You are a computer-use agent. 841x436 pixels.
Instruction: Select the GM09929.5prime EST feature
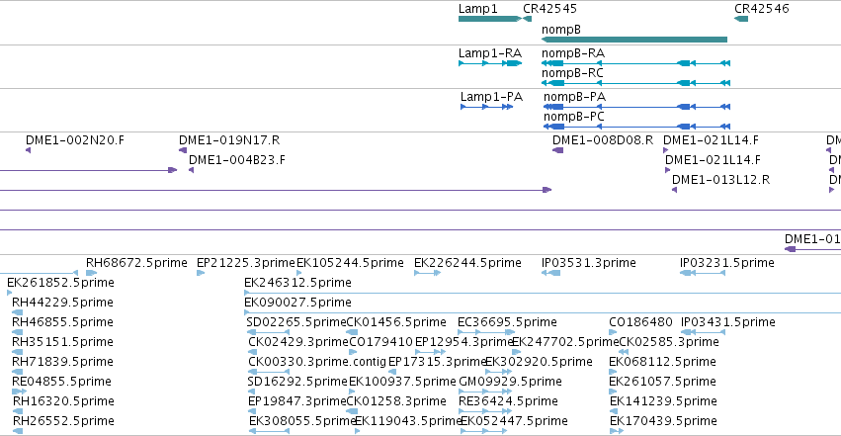click(485, 392)
